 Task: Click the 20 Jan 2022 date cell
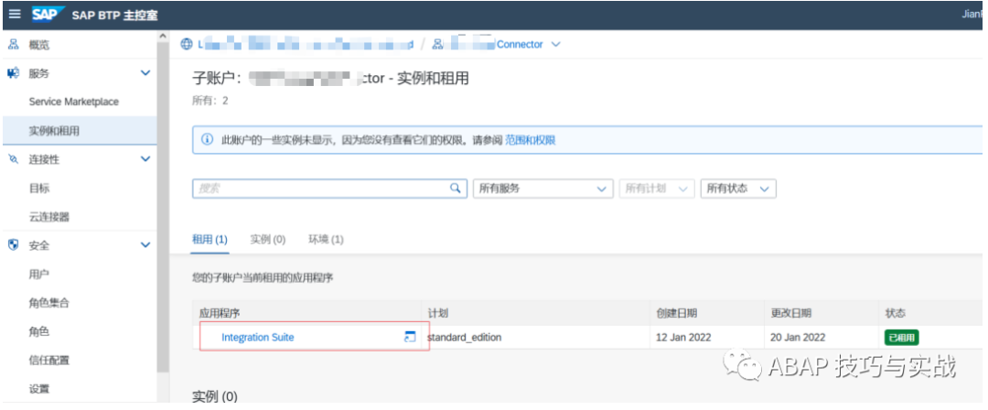click(798, 338)
